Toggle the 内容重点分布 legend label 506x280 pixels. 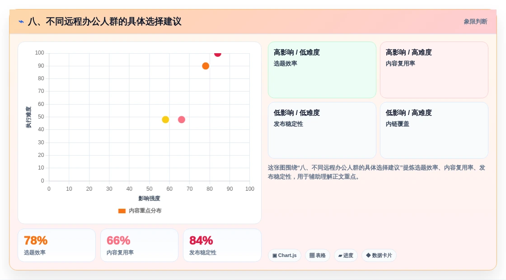point(145,211)
